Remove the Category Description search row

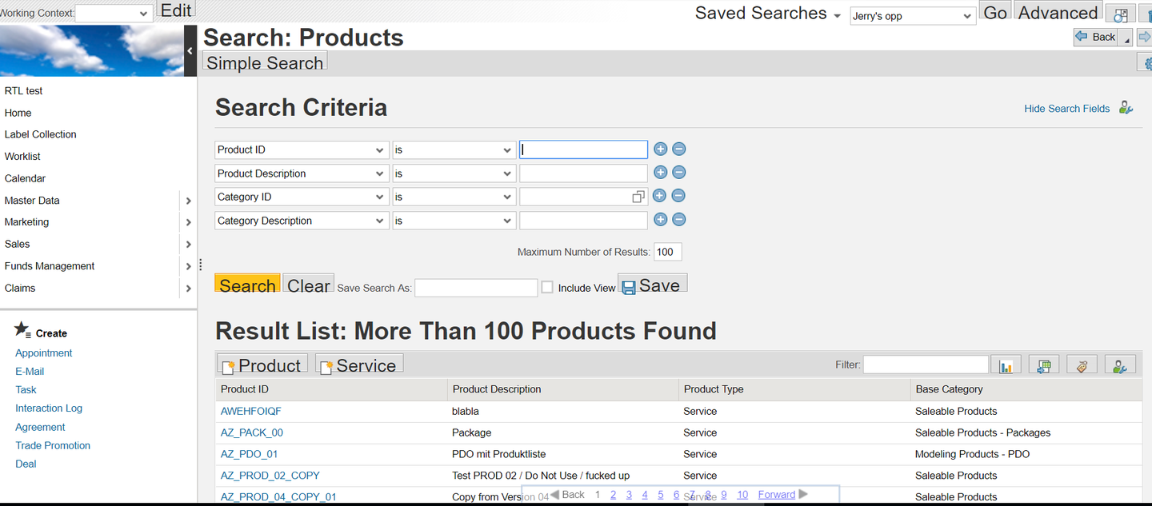678,219
